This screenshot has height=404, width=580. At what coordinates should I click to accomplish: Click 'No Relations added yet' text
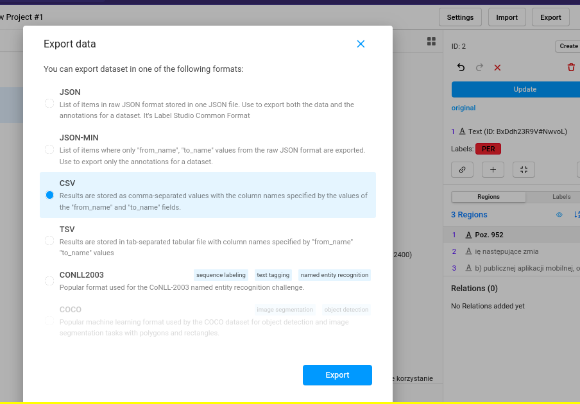(x=488, y=306)
